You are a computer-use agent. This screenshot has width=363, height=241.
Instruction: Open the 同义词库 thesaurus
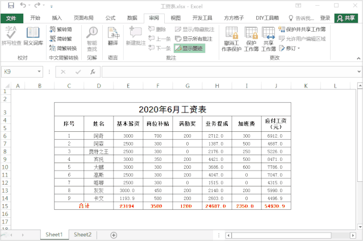point(33,36)
